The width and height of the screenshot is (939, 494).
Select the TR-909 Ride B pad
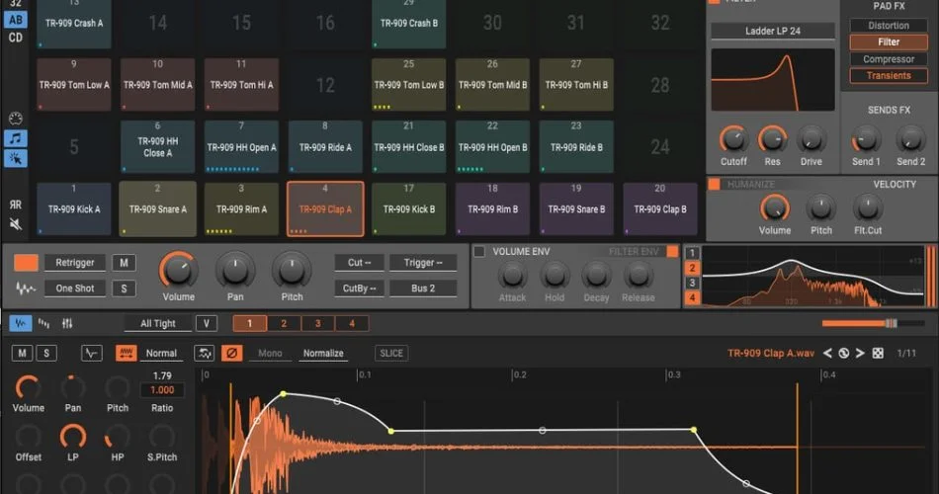point(576,146)
